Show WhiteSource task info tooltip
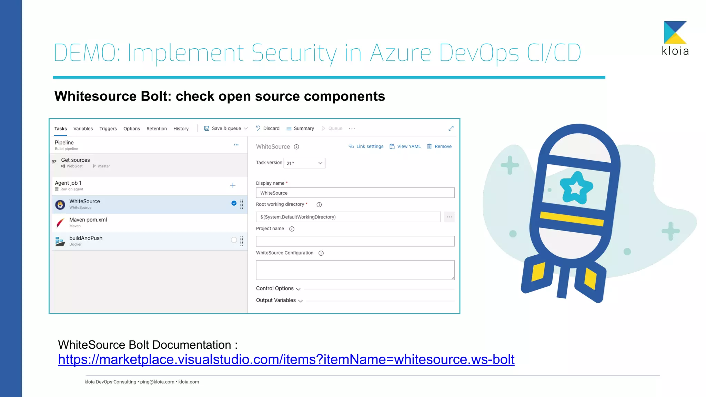 click(x=296, y=147)
